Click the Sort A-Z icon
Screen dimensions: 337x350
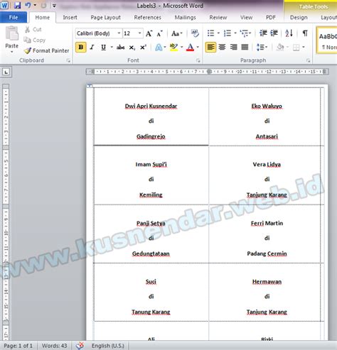(289, 33)
